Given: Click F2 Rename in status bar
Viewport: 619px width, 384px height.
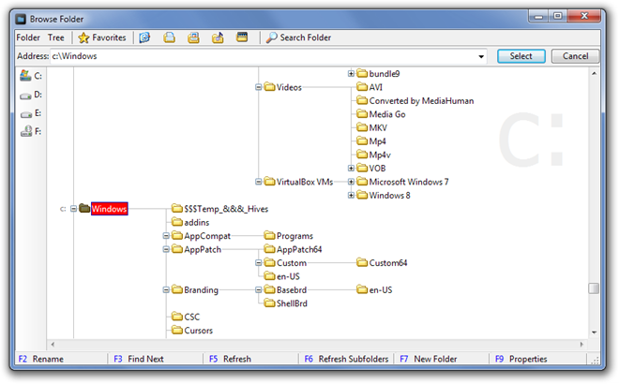Looking at the screenshot, I should point(41,359).
